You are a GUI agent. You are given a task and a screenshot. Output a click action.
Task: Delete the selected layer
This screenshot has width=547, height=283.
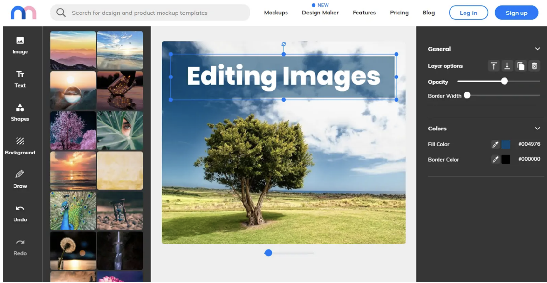pyautogui.click(x=534, y=66)
